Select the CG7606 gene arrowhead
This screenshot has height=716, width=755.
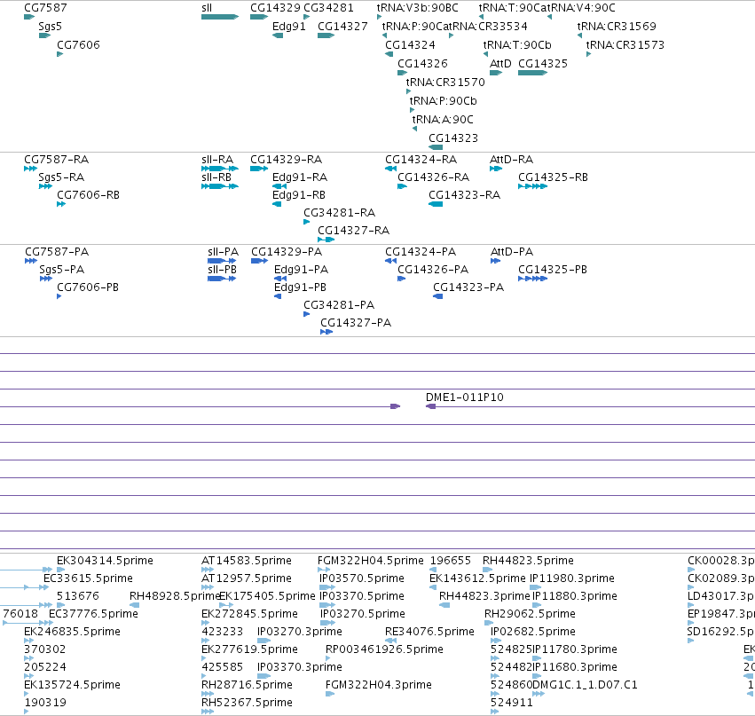[59, 54]
